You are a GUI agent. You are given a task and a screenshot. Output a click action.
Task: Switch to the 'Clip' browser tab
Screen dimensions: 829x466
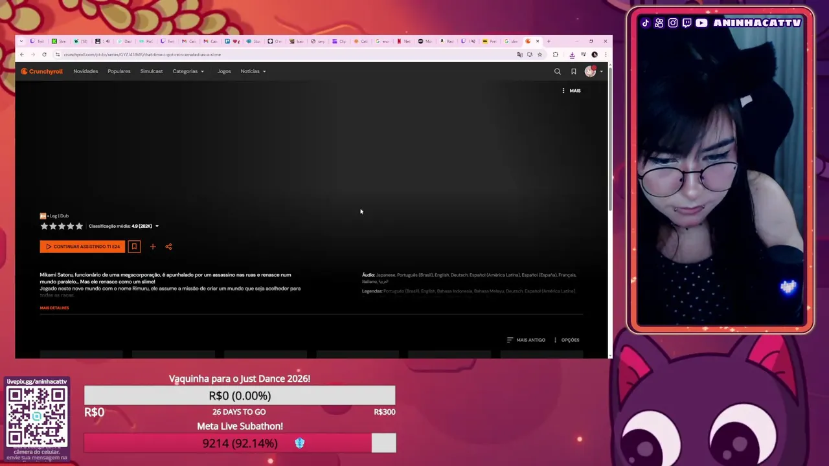(340, 41)
